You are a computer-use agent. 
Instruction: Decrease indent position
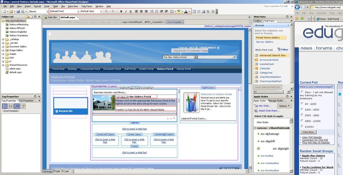162,11
